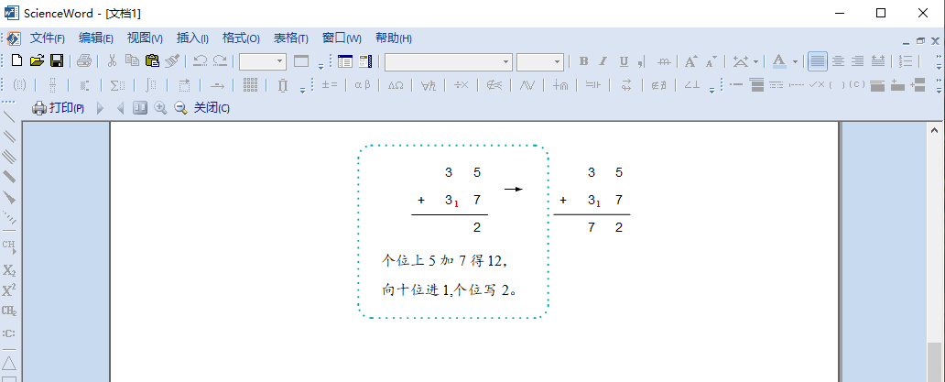Click the vertical scrollbar up arrow
The image size is (945, 382).
click(x=934, y=129)
